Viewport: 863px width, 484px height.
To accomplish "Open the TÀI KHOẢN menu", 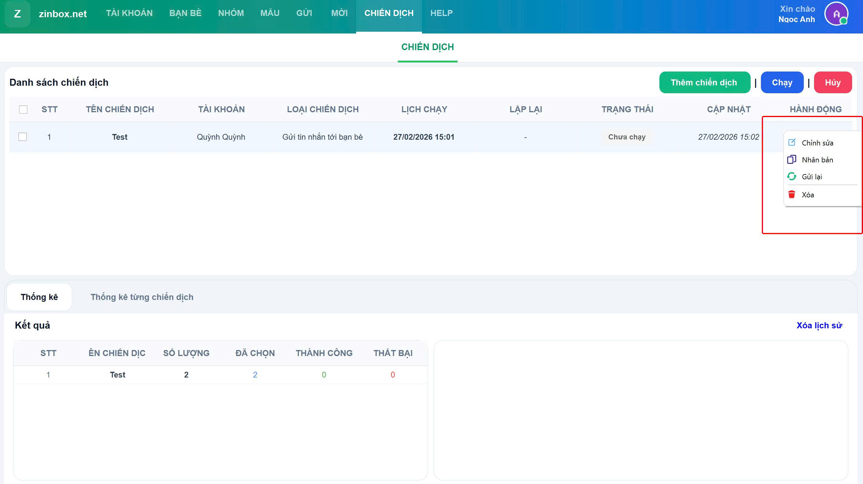I will pyautogui.click(x=129, y=13).
